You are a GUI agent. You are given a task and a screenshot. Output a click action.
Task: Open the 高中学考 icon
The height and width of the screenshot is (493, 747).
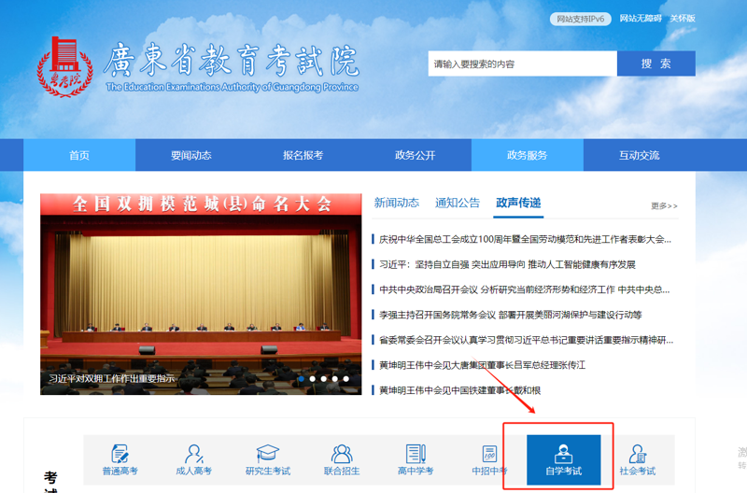pos(416,459)
